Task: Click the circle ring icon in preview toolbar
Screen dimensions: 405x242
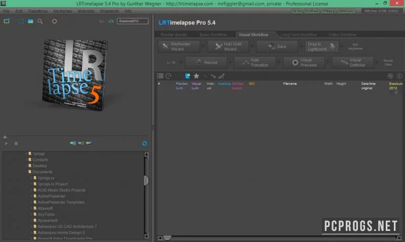Action: coord(54,21)
